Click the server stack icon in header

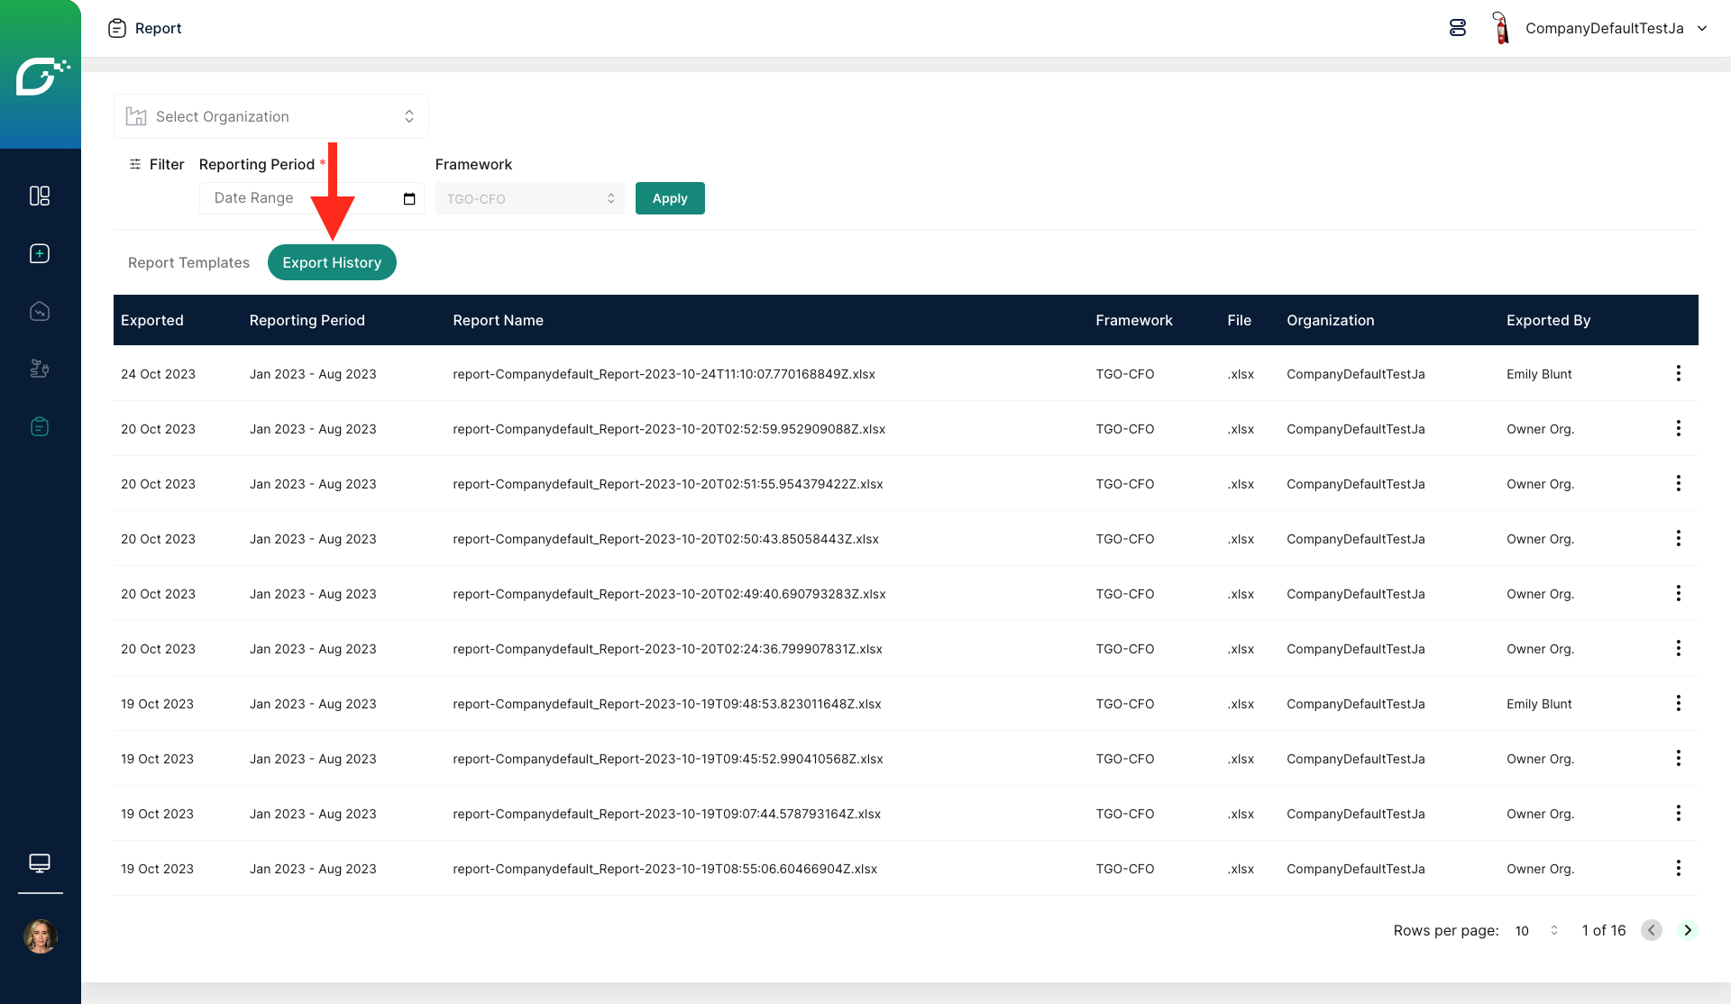tap(1458, 28)
